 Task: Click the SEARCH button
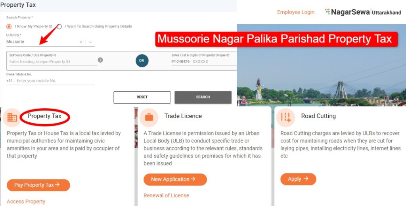pos(203,97)
